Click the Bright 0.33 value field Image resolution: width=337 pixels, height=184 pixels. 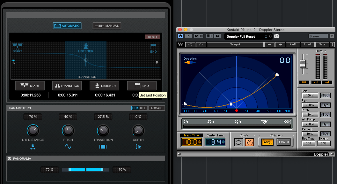coord(324,143)
